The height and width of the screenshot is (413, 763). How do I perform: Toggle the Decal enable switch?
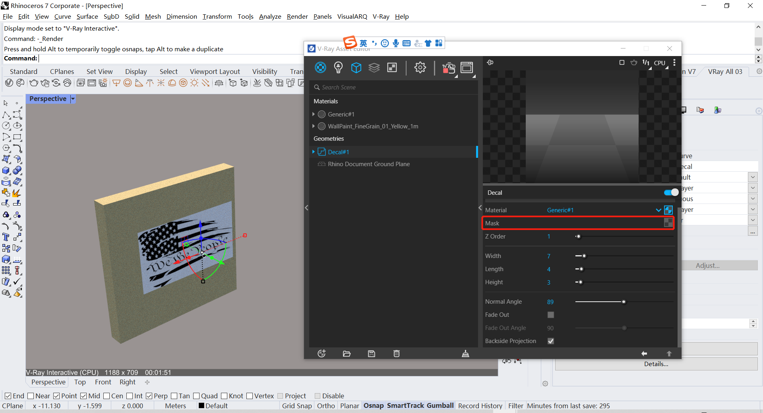[671, 192]
